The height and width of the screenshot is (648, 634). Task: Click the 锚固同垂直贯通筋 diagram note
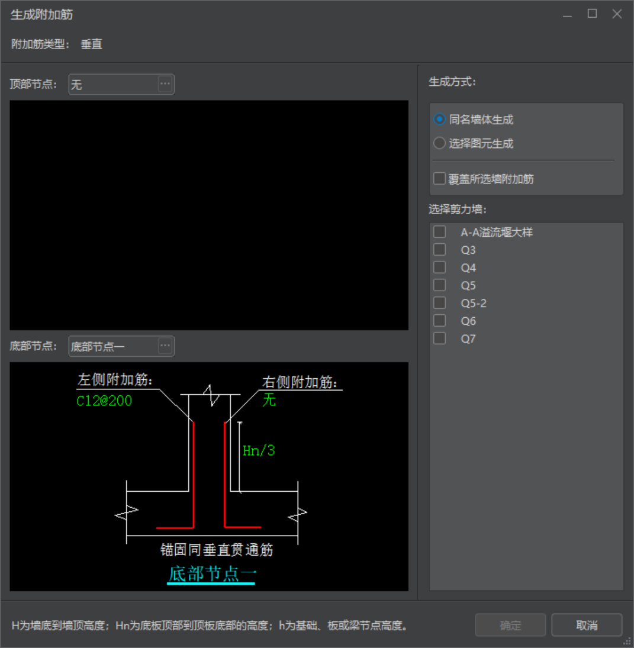tap(217, 550)
